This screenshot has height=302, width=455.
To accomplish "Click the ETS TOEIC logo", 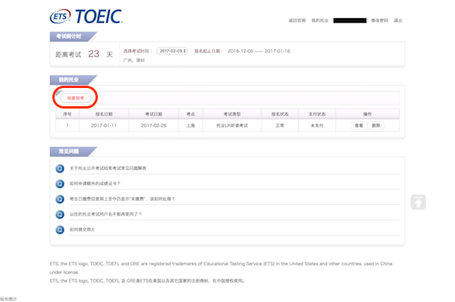I will coord(86,16).
